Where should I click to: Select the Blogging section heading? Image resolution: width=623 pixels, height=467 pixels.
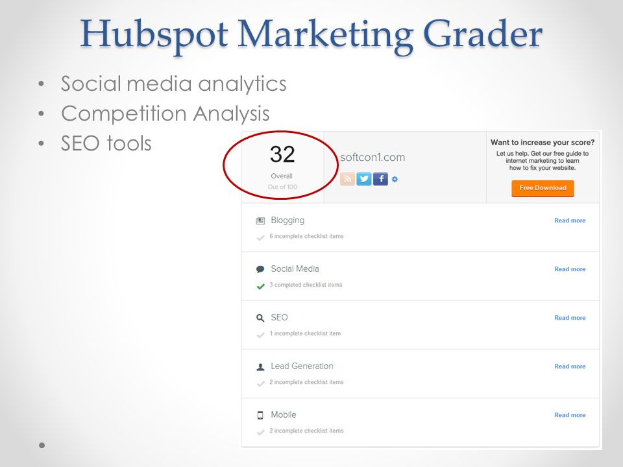[287, 221]
